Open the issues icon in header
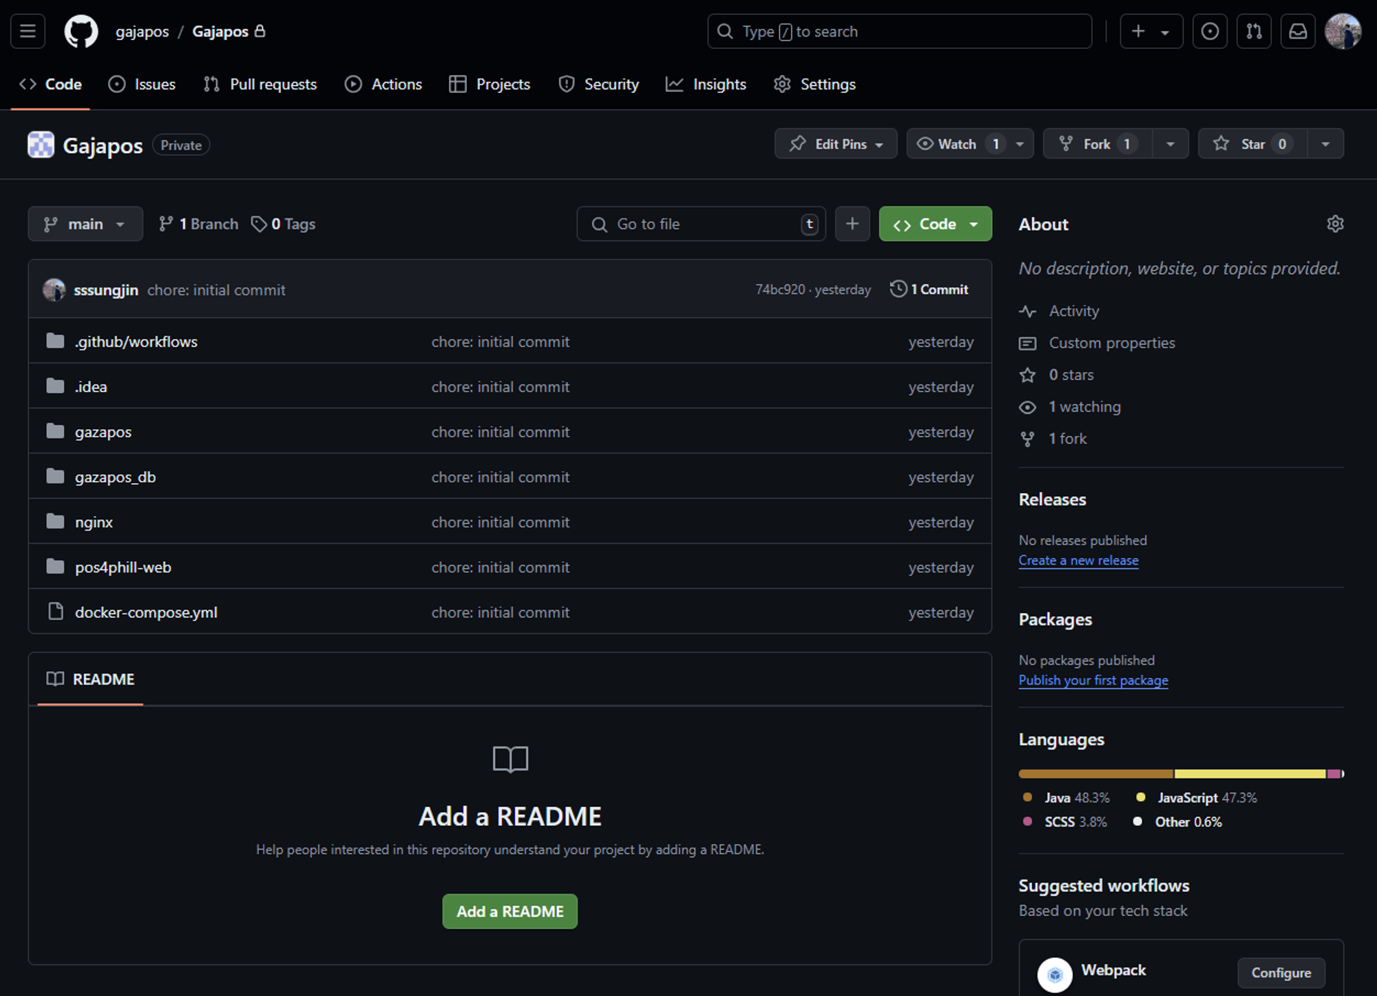 tap(1210, 31)
